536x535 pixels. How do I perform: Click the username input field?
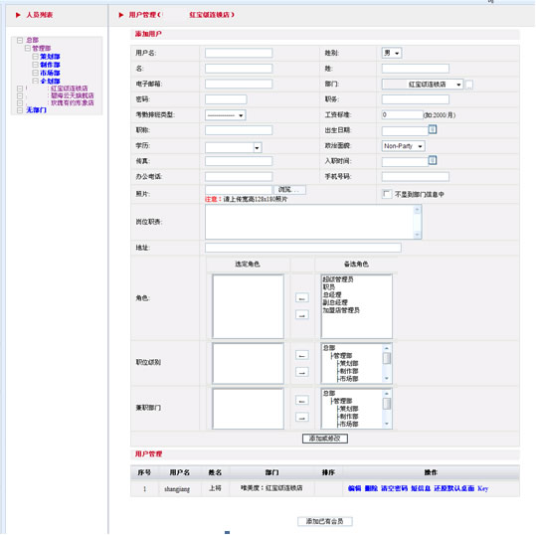239,53
